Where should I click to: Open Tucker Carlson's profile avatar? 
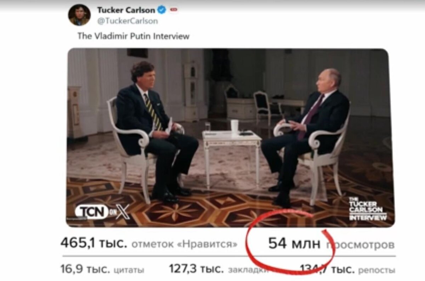point(79,15)
